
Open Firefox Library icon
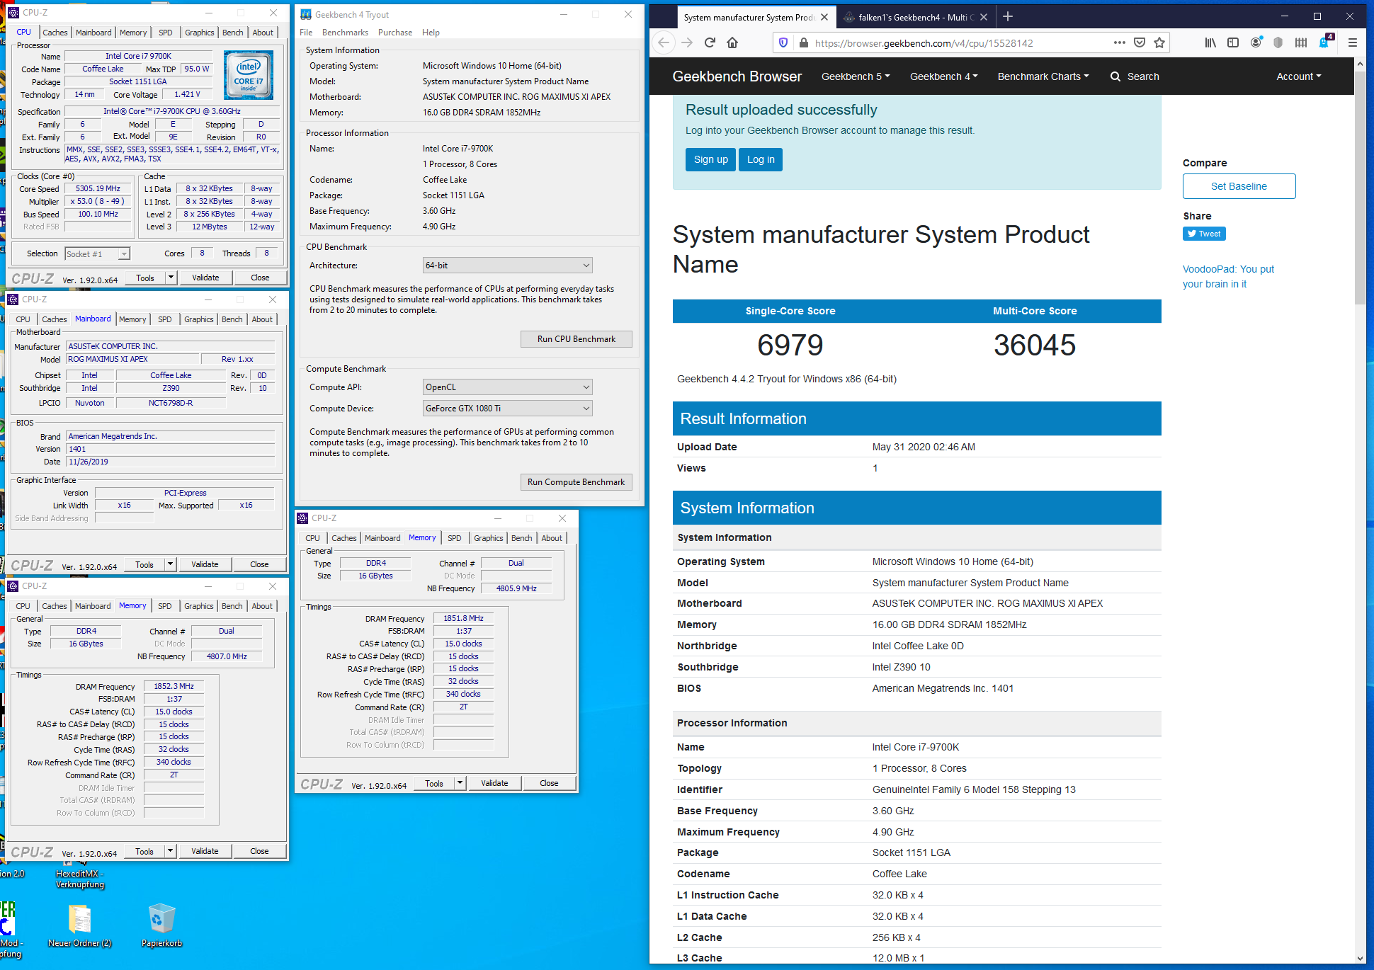point(1210,42)
